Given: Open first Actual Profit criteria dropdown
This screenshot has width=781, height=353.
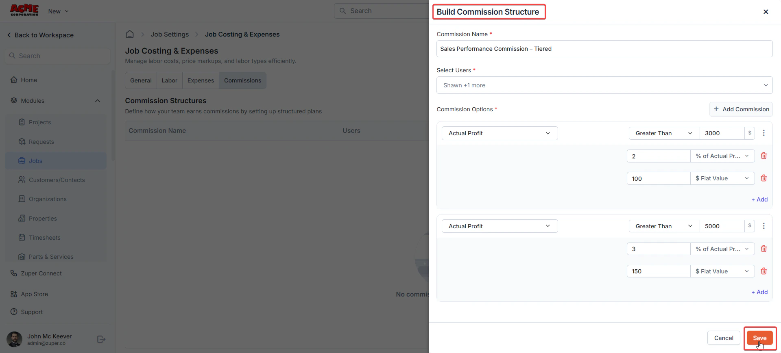Looking at the screenshot, I should 500,133.
